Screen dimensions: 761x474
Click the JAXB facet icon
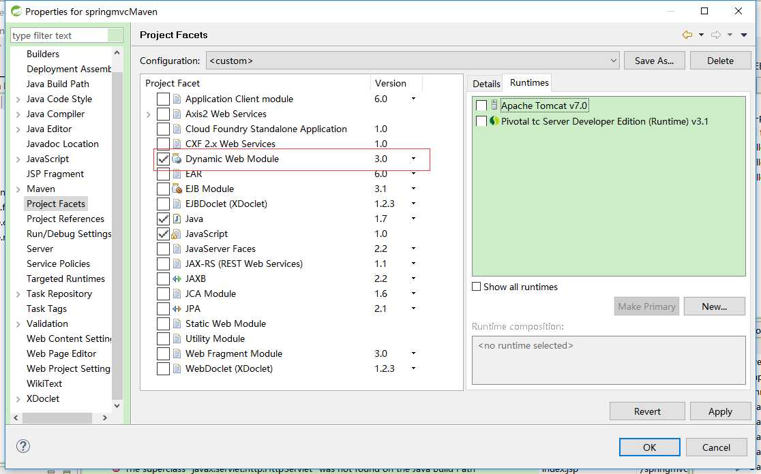point(177,279)
